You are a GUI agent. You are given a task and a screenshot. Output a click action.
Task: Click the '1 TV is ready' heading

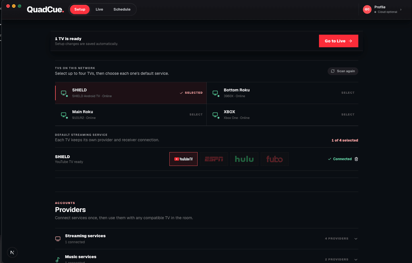coord(68,39)
